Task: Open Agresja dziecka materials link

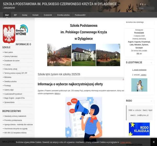Action: click(x=19, y=125)
